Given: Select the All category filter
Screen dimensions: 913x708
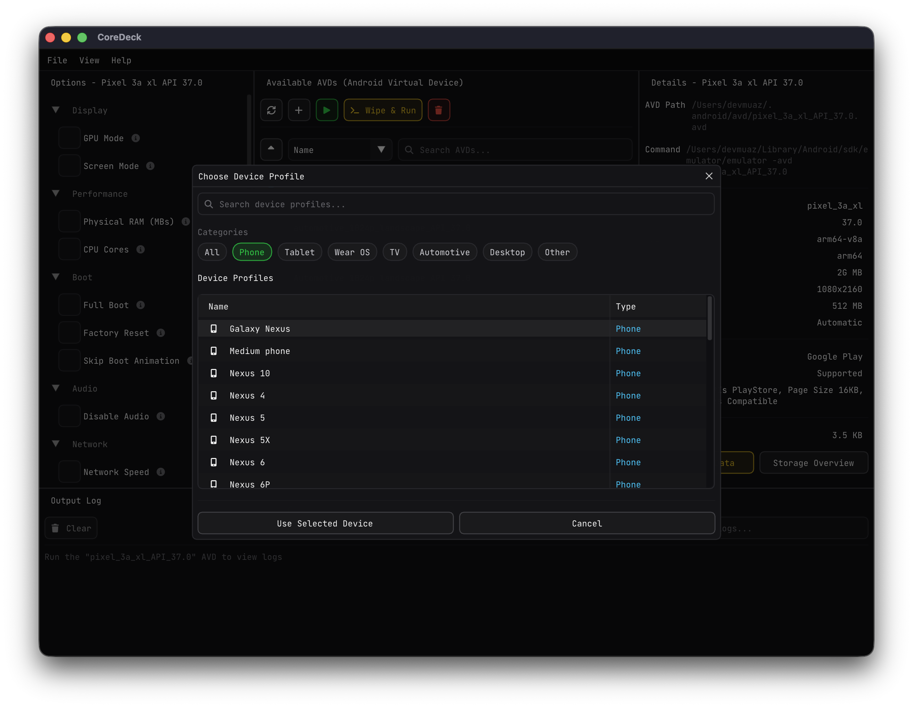Looking at the screenshot, I should [212, 252].
